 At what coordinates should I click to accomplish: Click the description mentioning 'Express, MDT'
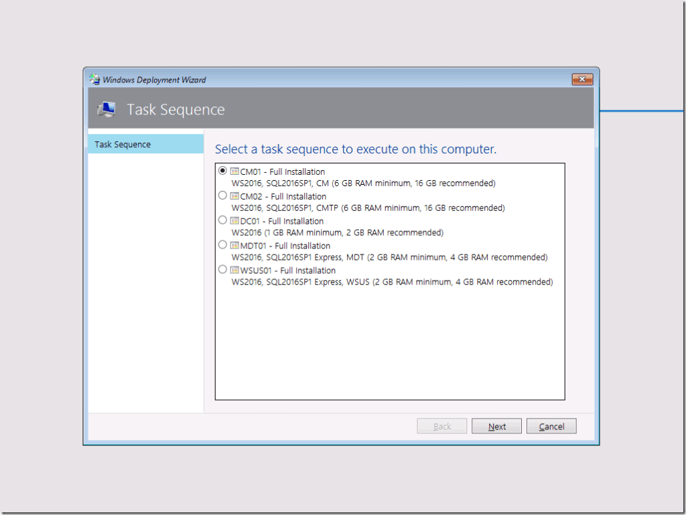pyautogui.click(x=389, y=257)
